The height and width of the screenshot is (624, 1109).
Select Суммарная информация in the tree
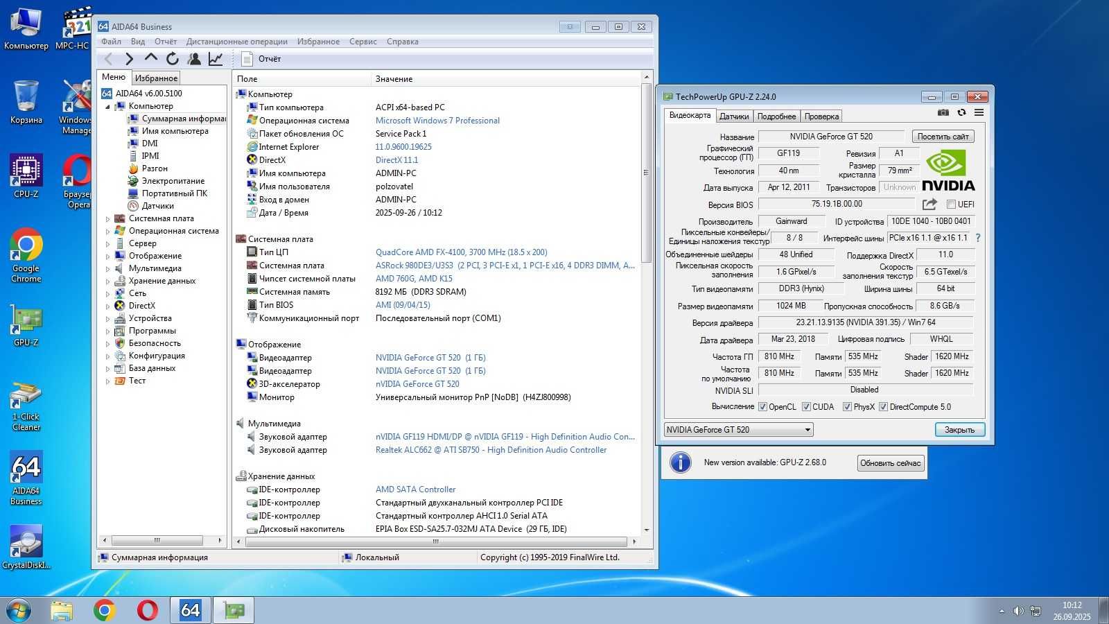[x=183, y=119]
